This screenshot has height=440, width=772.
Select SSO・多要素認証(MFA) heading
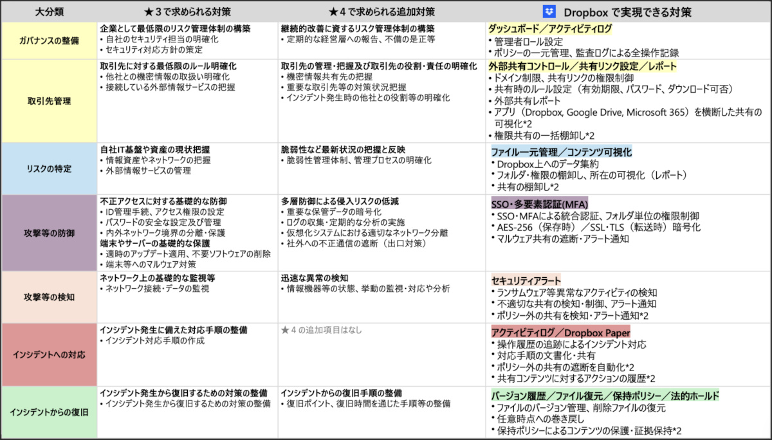(x=540, y=203)
